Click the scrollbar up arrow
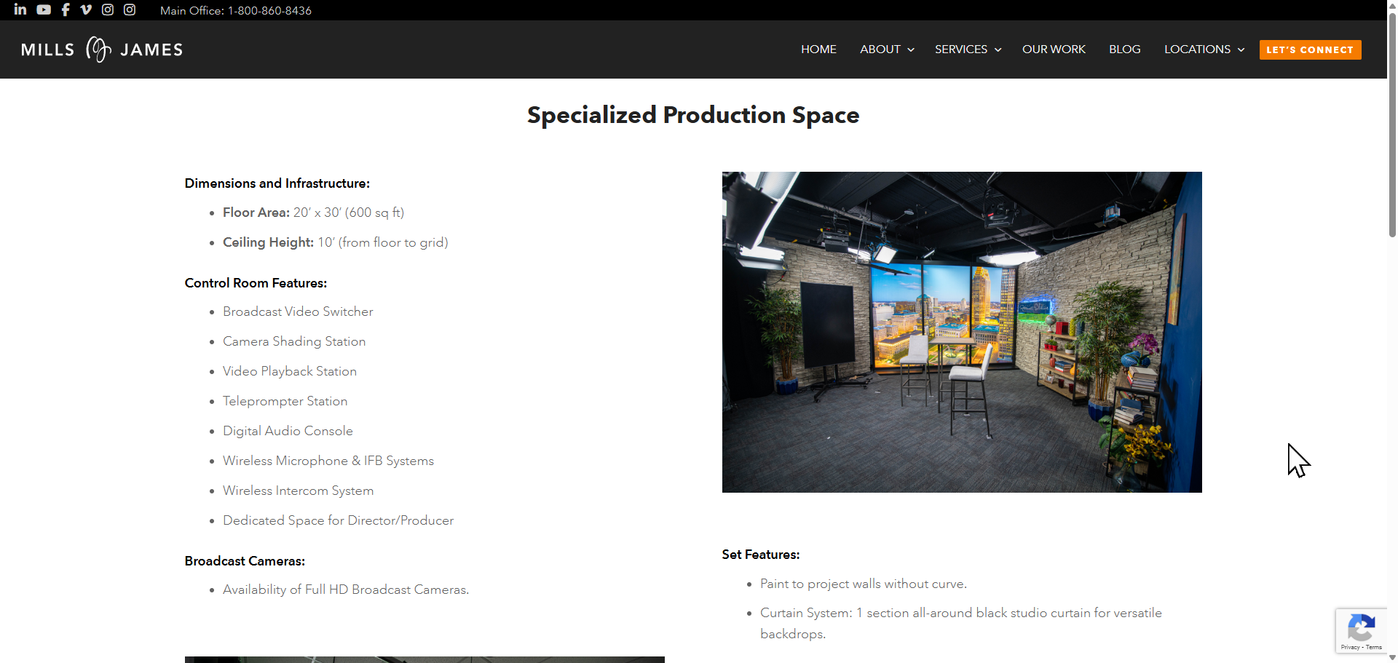Viewport: 1398px width, 663px height. [x=1392, y=4]
